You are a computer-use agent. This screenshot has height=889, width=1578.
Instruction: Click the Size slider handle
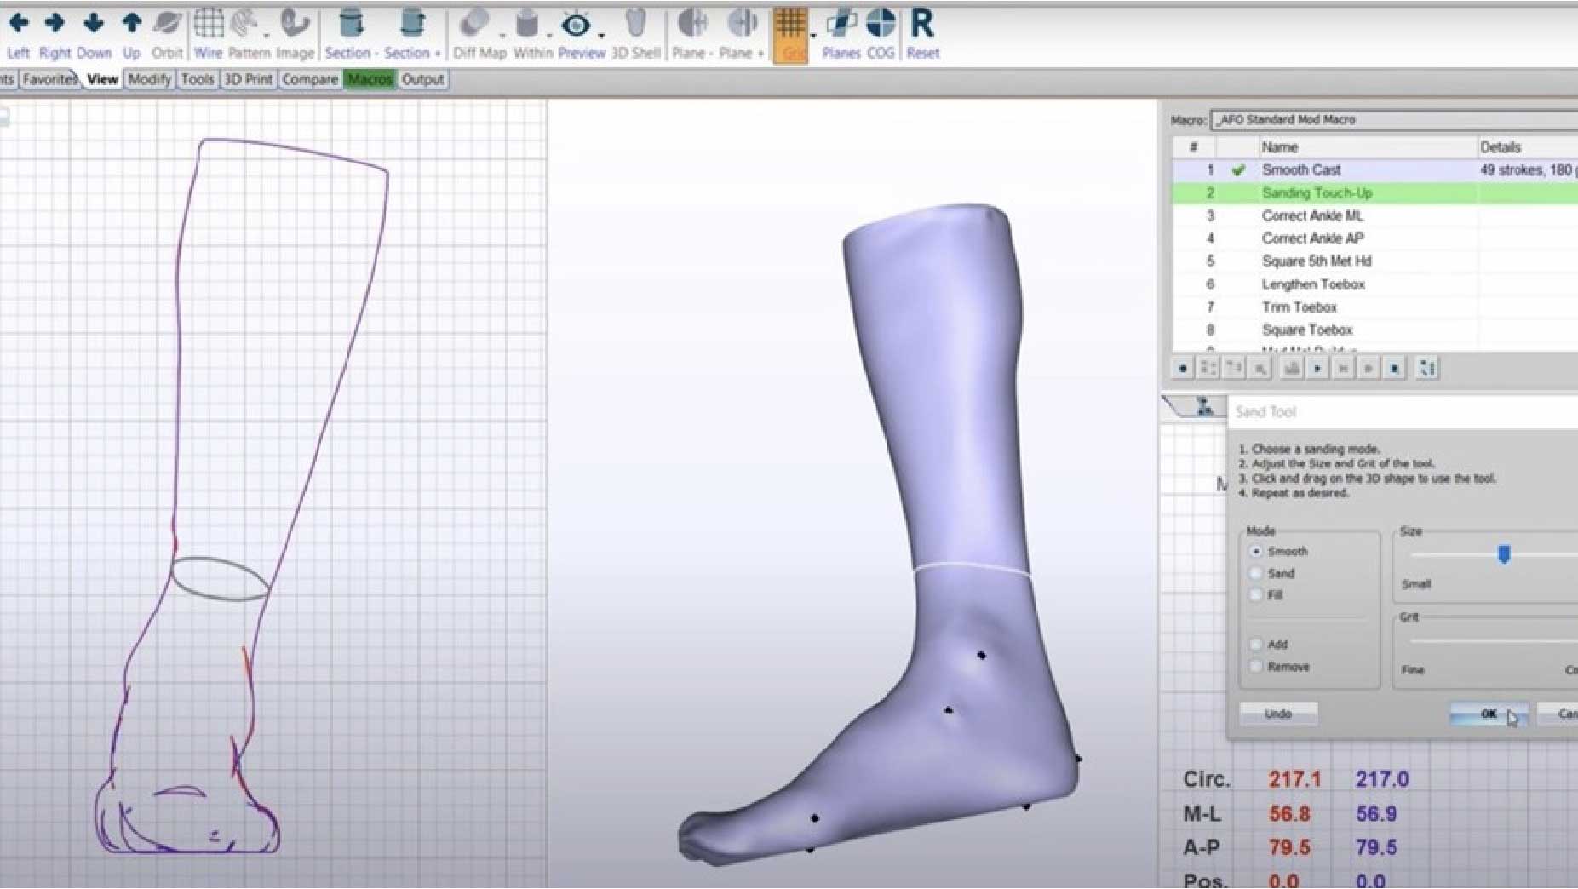tap(1504, 555)
